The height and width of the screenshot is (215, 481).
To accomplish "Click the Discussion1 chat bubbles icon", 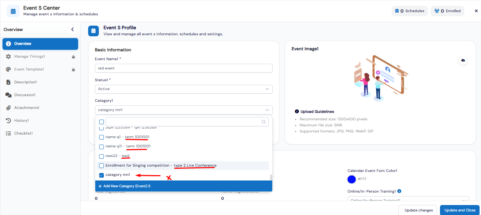I will coord(9,95).
